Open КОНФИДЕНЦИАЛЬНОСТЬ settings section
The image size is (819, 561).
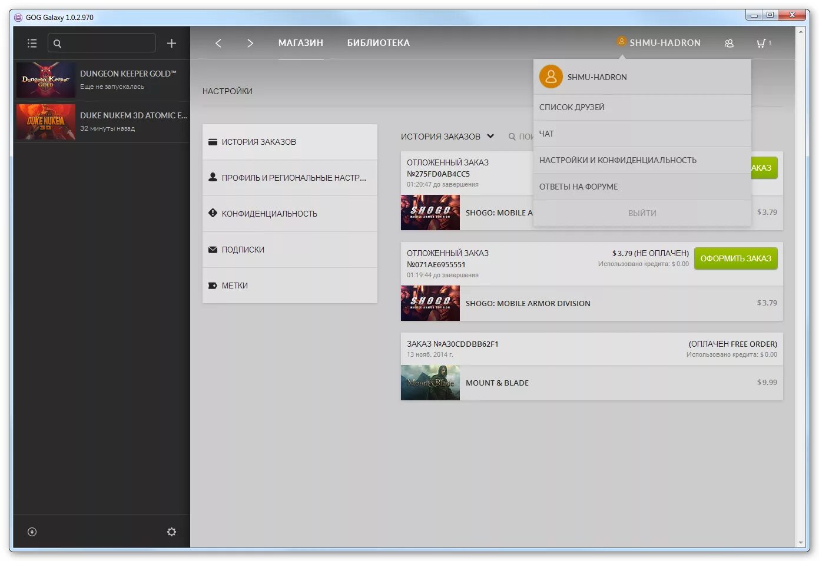290,214
